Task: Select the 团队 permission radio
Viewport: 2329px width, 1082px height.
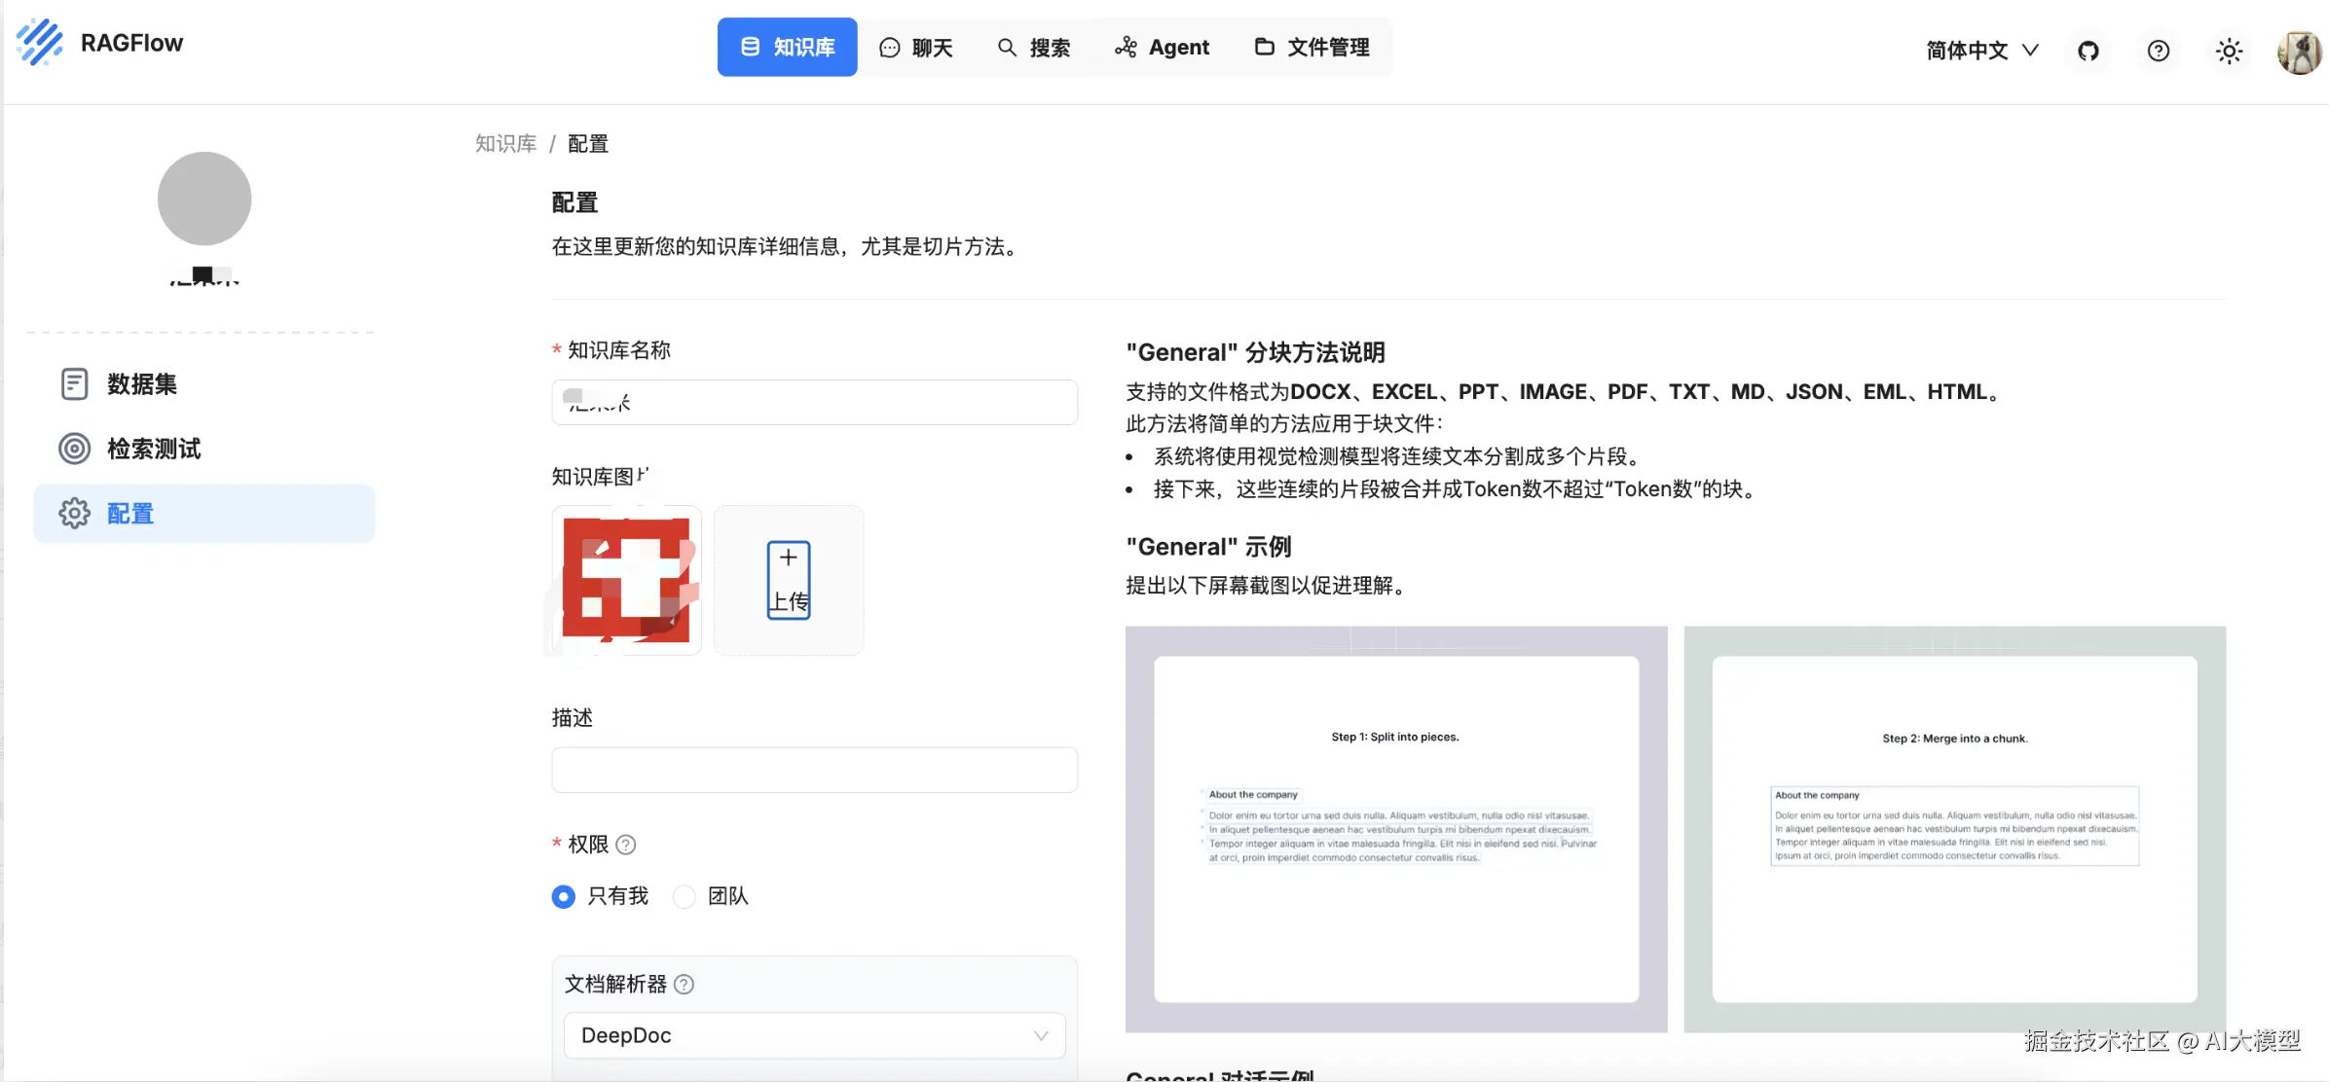Action: 684,896
